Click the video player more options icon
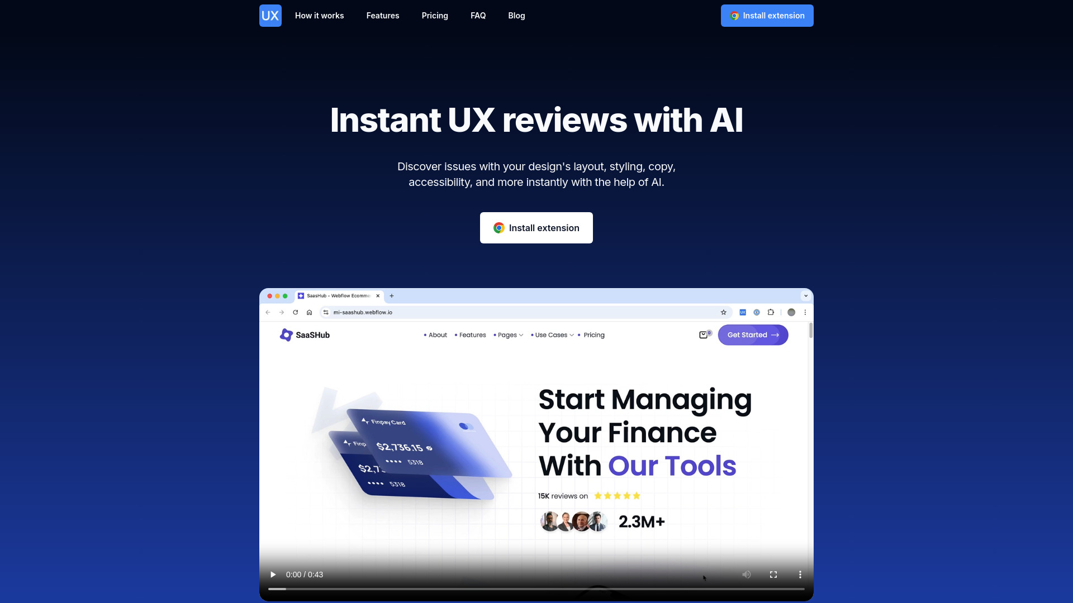1073x603 pixels. pos(800,575)
